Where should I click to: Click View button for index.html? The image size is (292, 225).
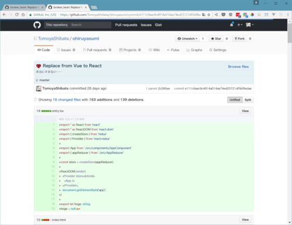tap(245, 220)
